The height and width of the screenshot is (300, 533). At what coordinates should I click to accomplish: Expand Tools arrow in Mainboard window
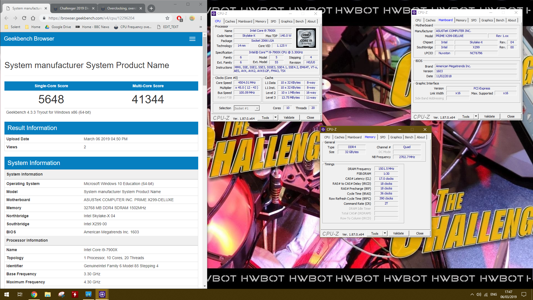coord(476,117)
